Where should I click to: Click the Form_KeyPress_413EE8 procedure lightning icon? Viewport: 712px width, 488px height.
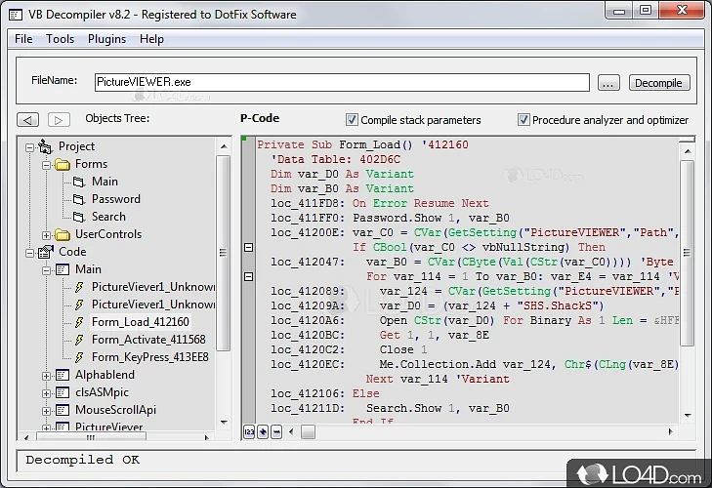click(79, 358)
